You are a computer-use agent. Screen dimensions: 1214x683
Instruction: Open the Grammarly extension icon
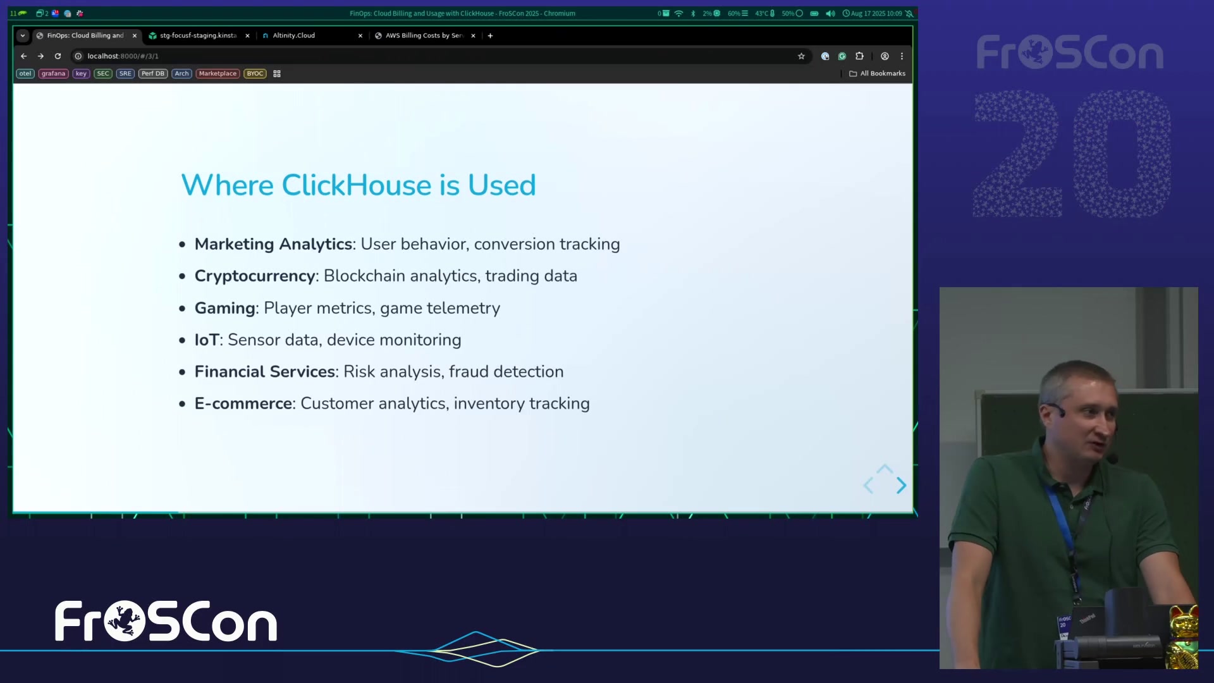842,56
